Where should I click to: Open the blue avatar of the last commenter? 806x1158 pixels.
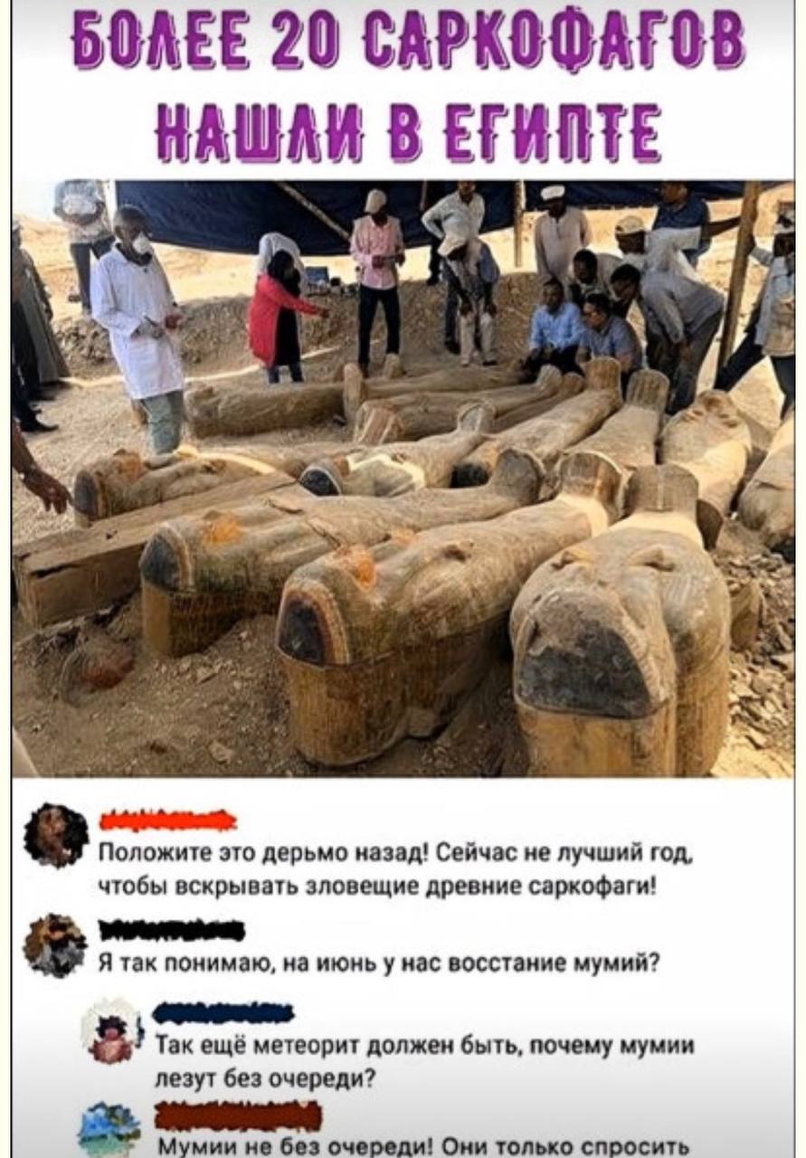pyautogui.click(x=109, y=1129)
